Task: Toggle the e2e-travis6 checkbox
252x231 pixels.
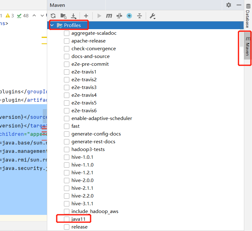Action: pos(66,111)
